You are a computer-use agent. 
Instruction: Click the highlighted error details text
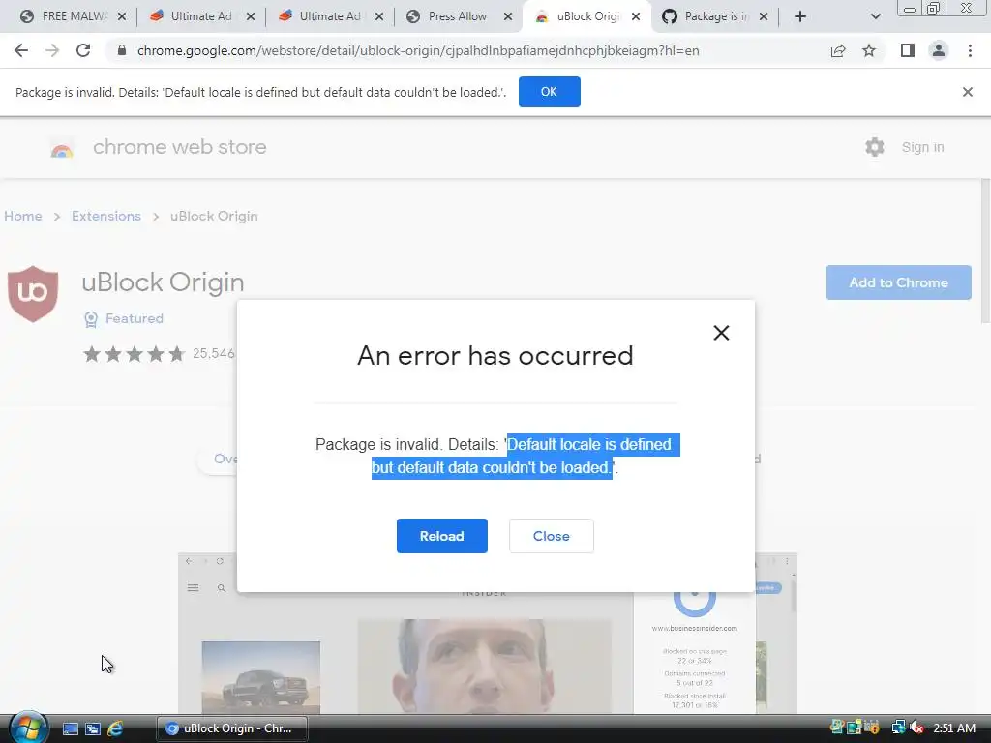click(526, 457)
